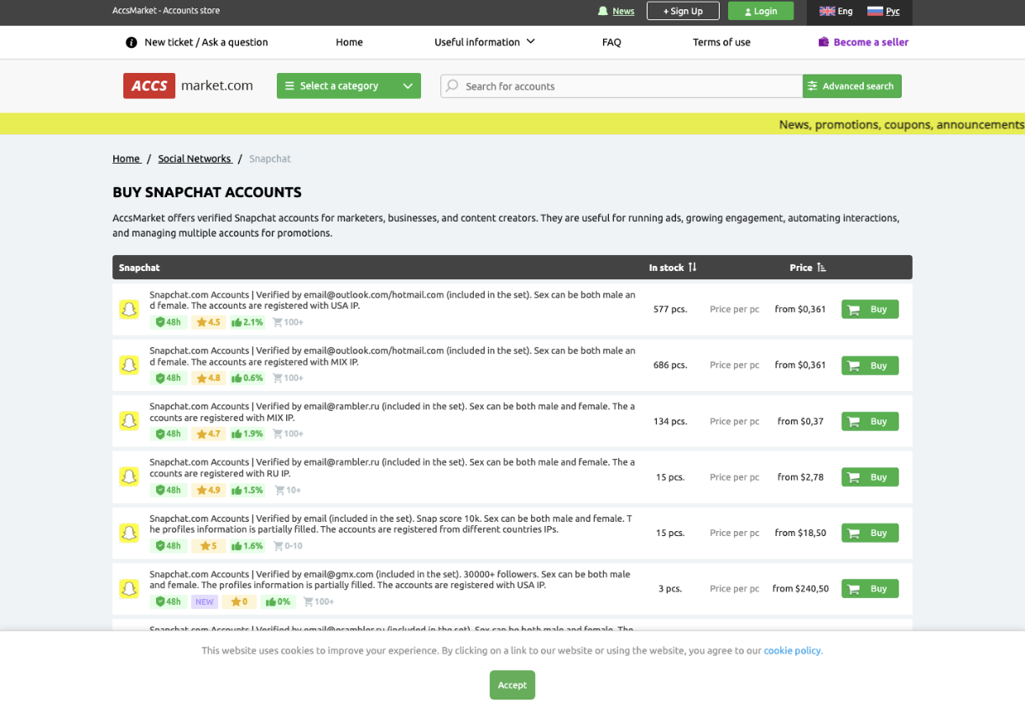This screenshot has height=708, width=1025.
Task: Open the cookie policy link
Action: click(x=793, y=650)
